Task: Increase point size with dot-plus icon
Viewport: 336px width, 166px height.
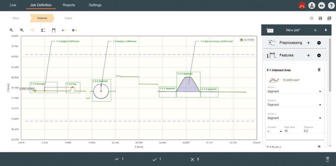Action: coord(74,30)
